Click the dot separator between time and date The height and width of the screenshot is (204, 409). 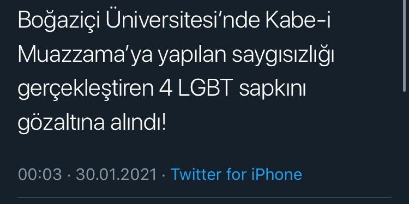coord(68,175)
